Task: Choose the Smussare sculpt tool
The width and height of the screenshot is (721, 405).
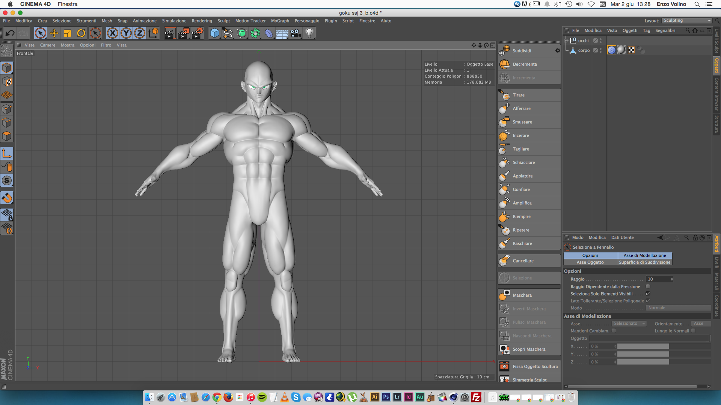Action: 522,122
